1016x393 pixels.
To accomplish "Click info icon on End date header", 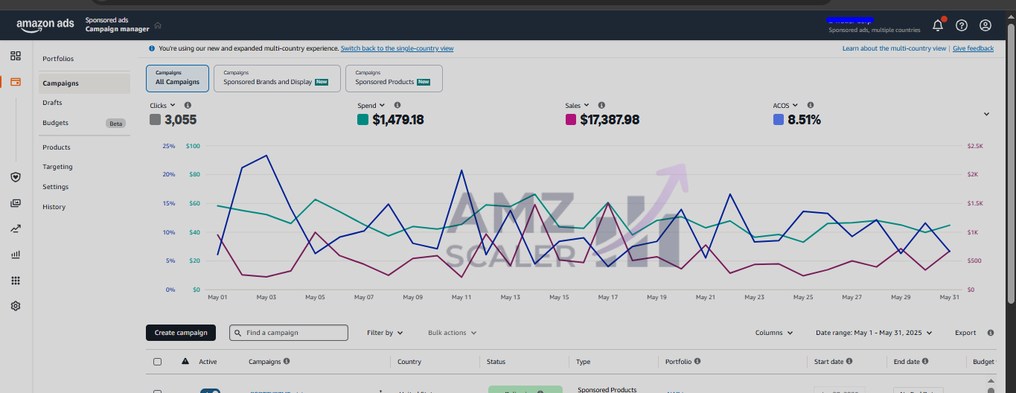I will (x=925, y=361).
